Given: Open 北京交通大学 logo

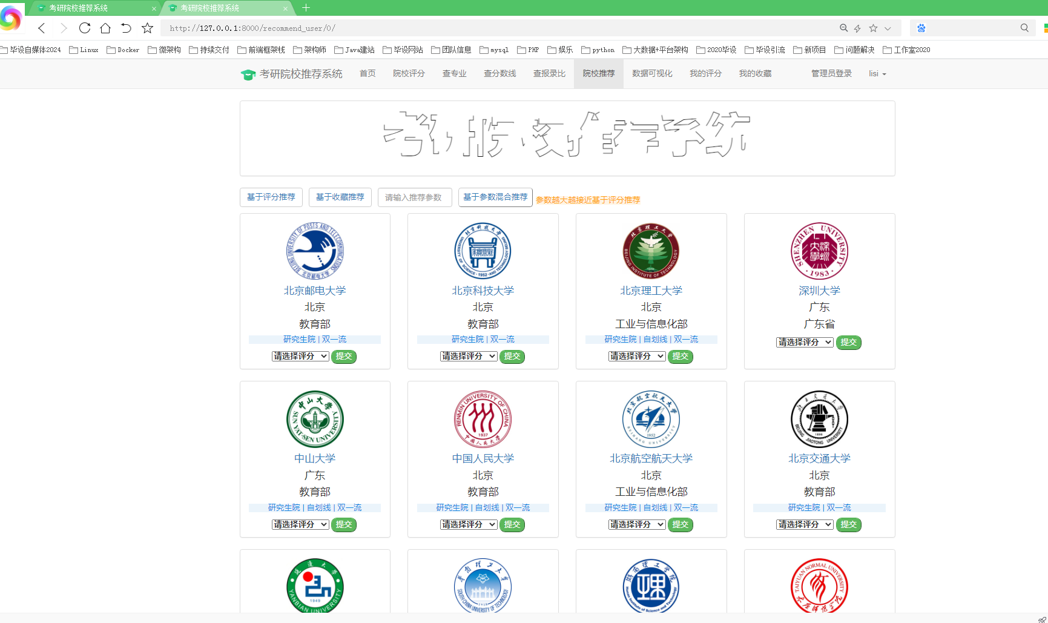Looking at the screenshot, I should 819,419.
